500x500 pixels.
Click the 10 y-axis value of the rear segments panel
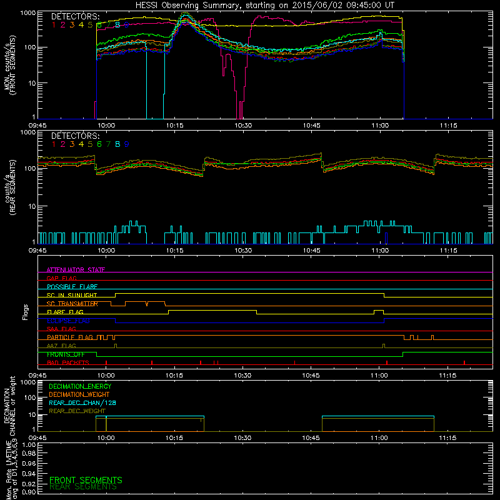coord(32,206)
